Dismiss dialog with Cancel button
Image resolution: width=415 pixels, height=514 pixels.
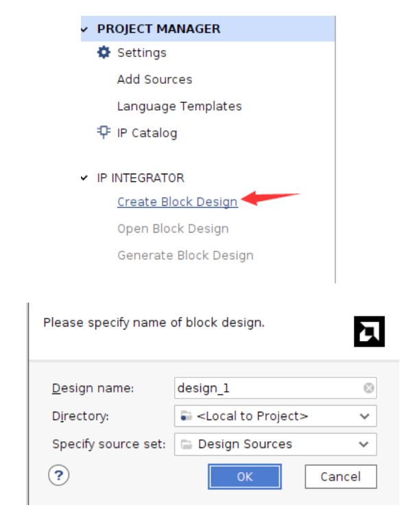point(341,477)
